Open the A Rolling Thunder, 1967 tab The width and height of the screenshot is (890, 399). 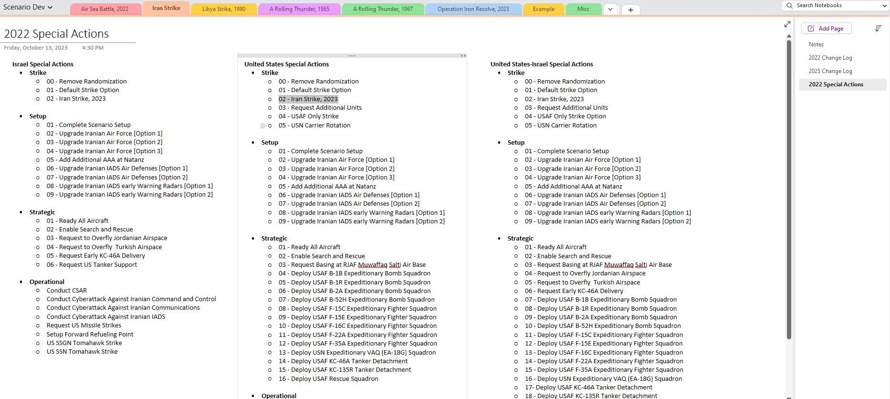(383, 9)
